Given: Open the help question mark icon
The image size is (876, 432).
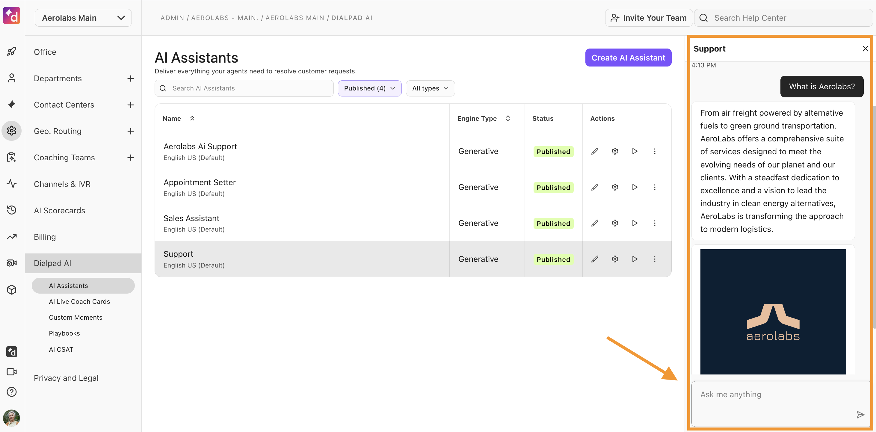Looking at the screenshot, I should click(12, 392).
